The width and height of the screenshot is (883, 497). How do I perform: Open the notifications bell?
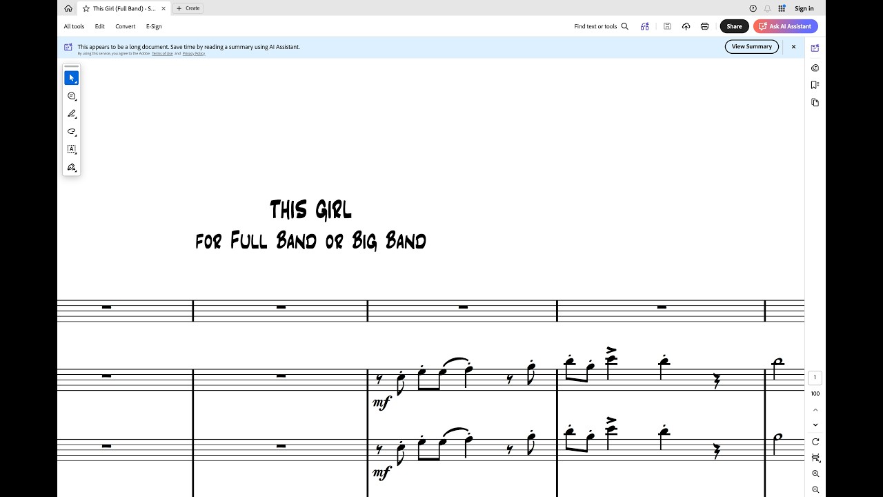(767, 8)
